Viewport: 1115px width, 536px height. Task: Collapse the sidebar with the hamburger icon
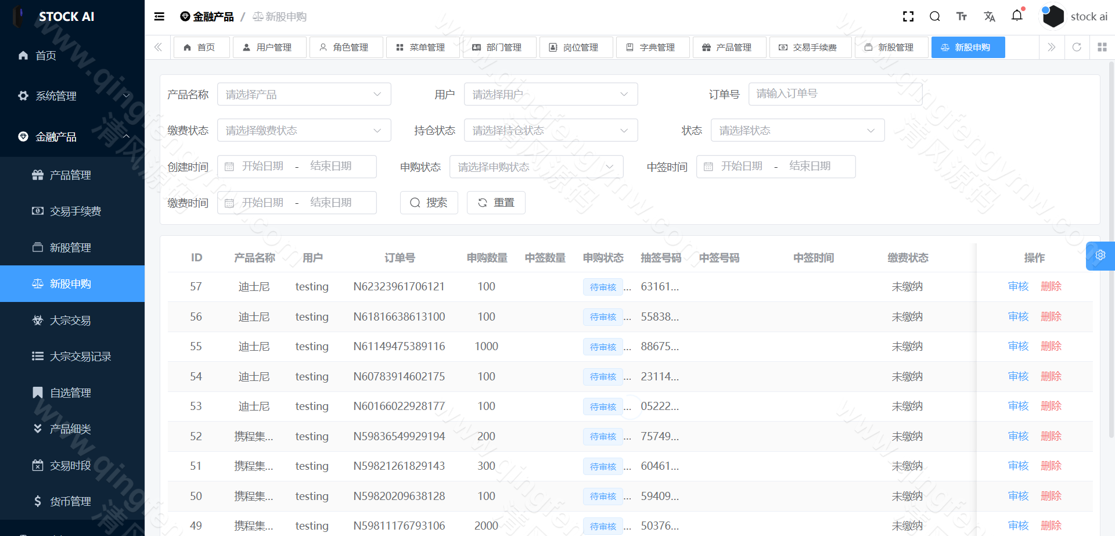pyautogui.click(x=159, y=16)
